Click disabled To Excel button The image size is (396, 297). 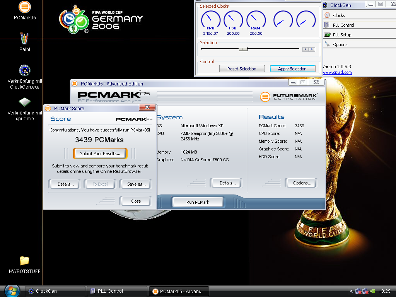click(100, 184)
